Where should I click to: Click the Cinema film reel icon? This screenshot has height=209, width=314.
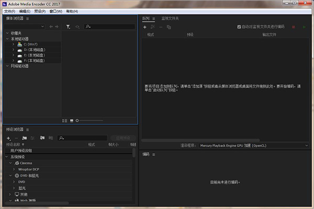(x=17, y=163)
